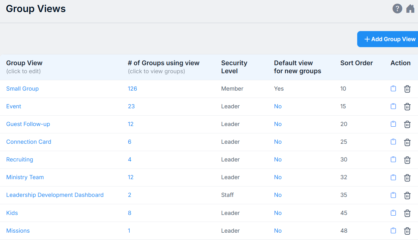Edit the Recruiting group view
418x240 pixels.
click(19, 159)
